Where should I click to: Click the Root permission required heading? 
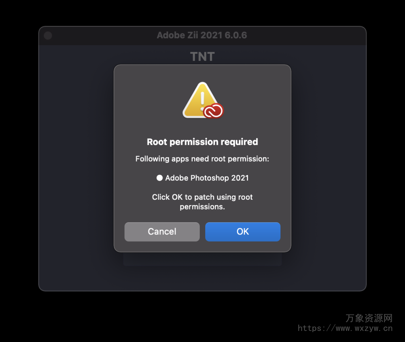[202, 142]
